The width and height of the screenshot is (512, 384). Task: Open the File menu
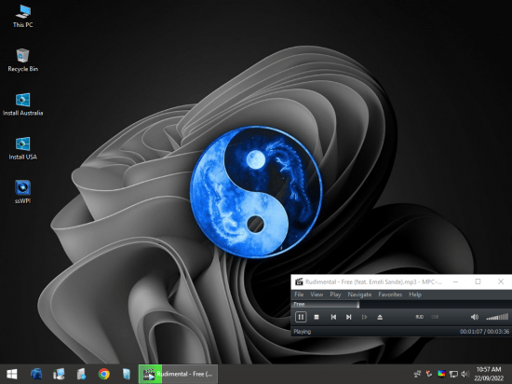299,295
